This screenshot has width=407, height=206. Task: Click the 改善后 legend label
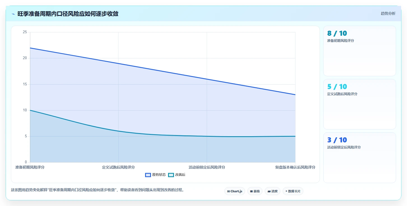180,175
